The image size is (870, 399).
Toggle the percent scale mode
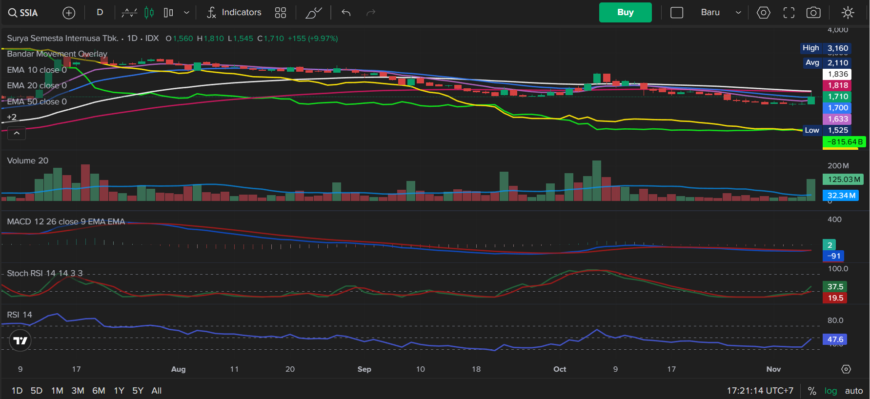click(812, 391)
